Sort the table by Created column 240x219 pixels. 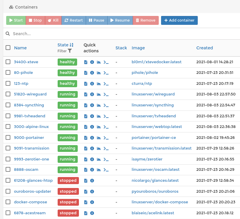pyautogui.click(x=205, y=48)
